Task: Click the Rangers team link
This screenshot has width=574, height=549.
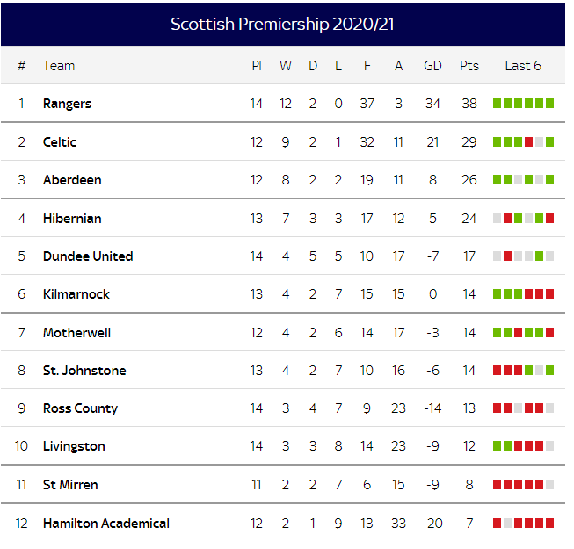Action: (67, 104)
